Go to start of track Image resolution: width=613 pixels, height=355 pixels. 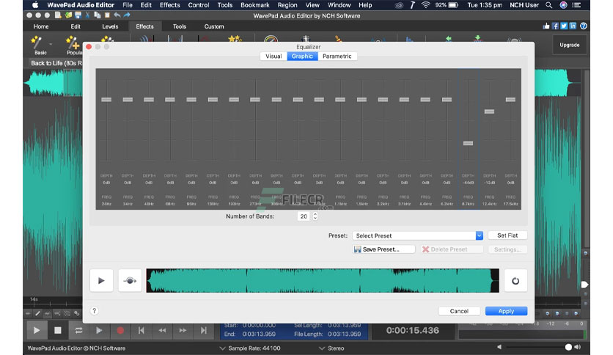tap(141, 330)
